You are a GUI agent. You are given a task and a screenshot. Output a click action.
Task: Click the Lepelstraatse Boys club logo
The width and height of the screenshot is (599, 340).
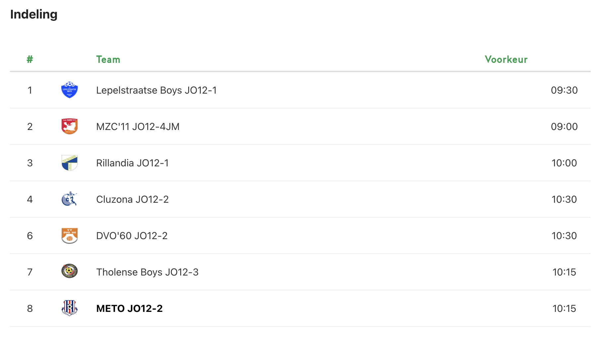point(70,90)
